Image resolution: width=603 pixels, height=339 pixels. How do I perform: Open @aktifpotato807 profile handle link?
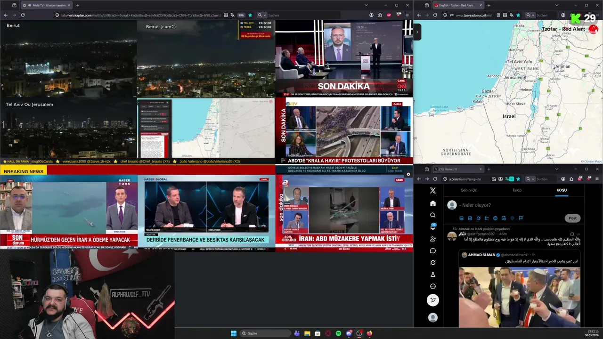coord(481,234)
